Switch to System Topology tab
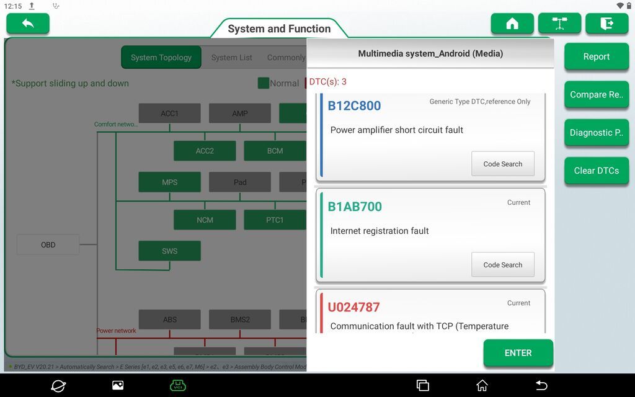Screen dimensions: 635x397 [x=161, y=58]
